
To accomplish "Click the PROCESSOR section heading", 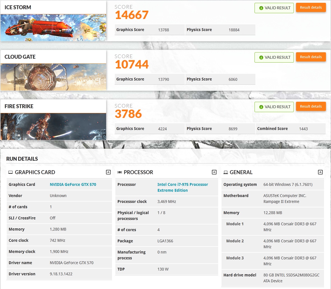I will coord(139,172).
